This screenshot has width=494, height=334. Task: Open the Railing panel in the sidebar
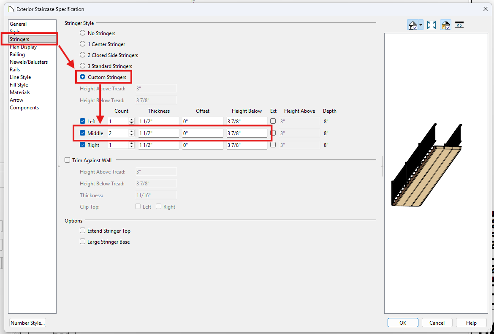[17, 54]
